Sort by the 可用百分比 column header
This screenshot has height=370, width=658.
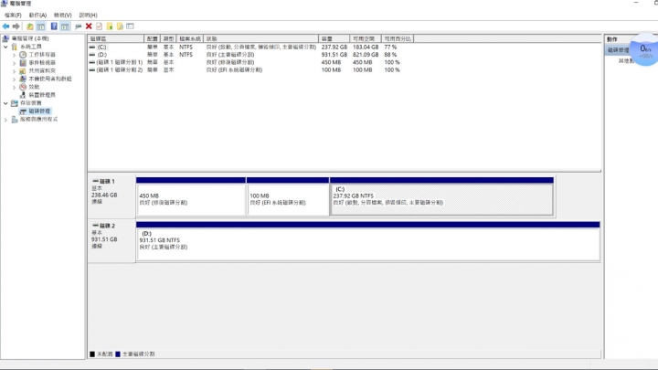click(x=398, y=38)
